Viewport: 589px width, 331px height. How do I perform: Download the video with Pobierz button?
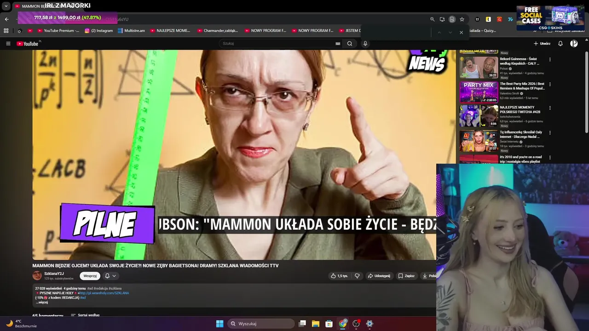429,276
